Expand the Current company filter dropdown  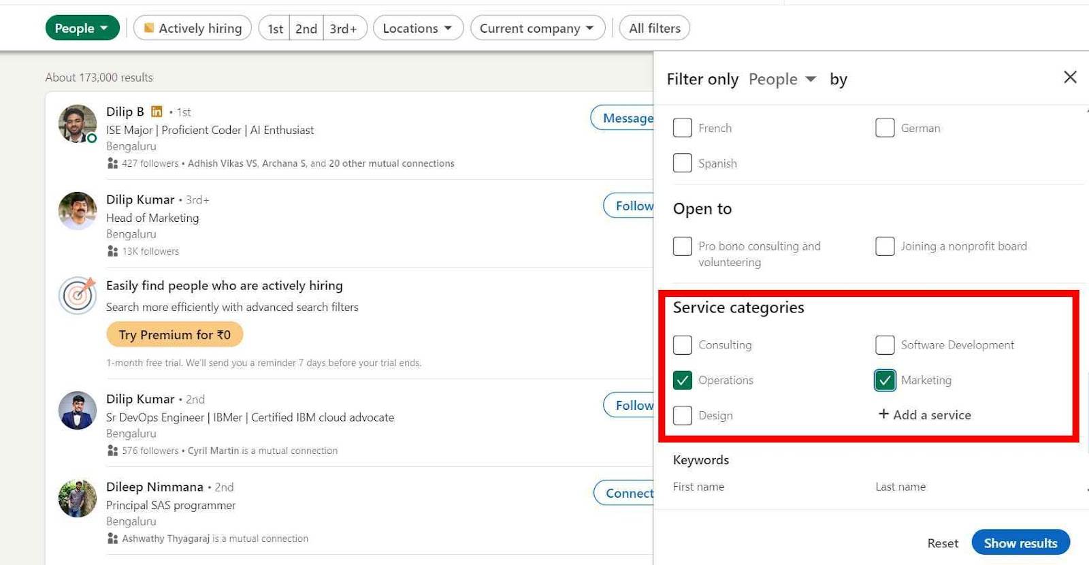coord(538,28)
